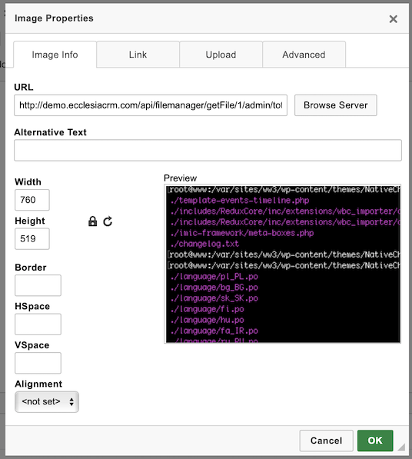
Task: Click './changelog.txt' line in preview
Action: click(x=204, y=244)
